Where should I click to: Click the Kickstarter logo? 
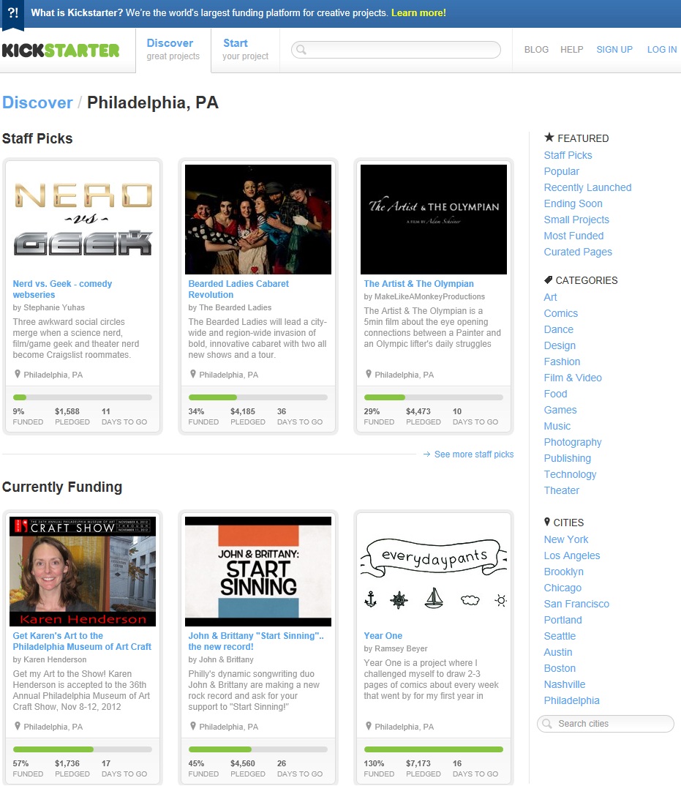click(x=61, y=50)
